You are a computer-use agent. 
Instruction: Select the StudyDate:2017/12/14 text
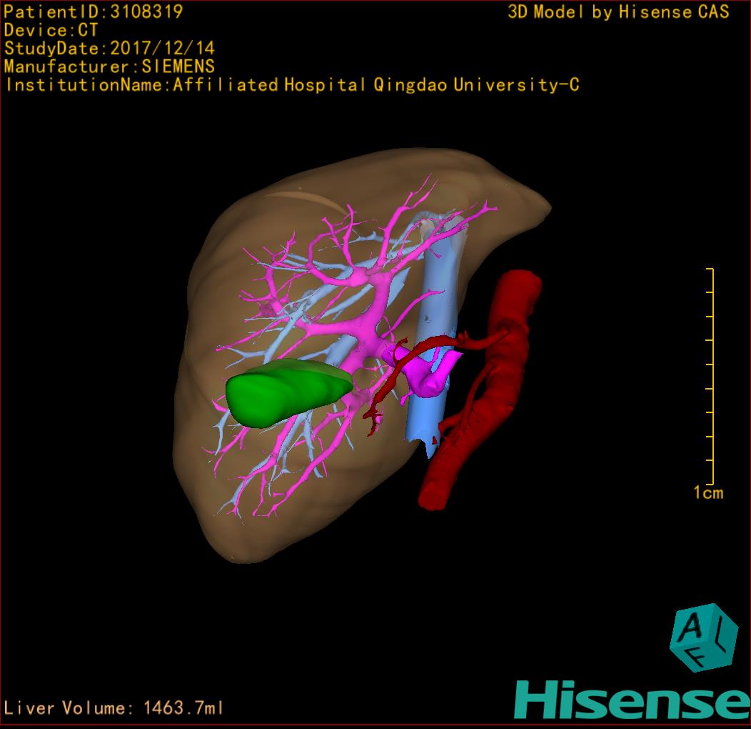pos(109,49)
